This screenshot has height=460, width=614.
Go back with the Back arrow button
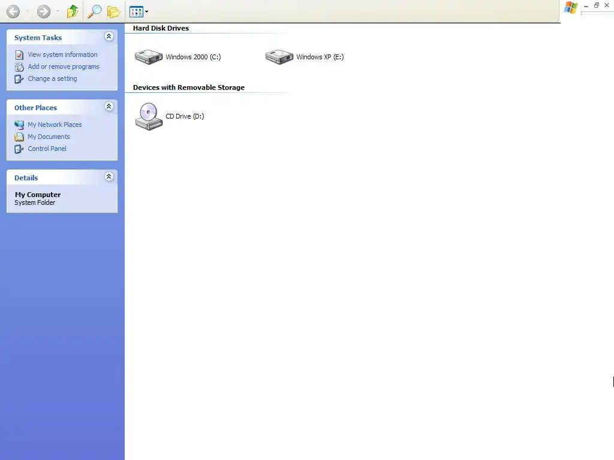click(x=13, y=11)
